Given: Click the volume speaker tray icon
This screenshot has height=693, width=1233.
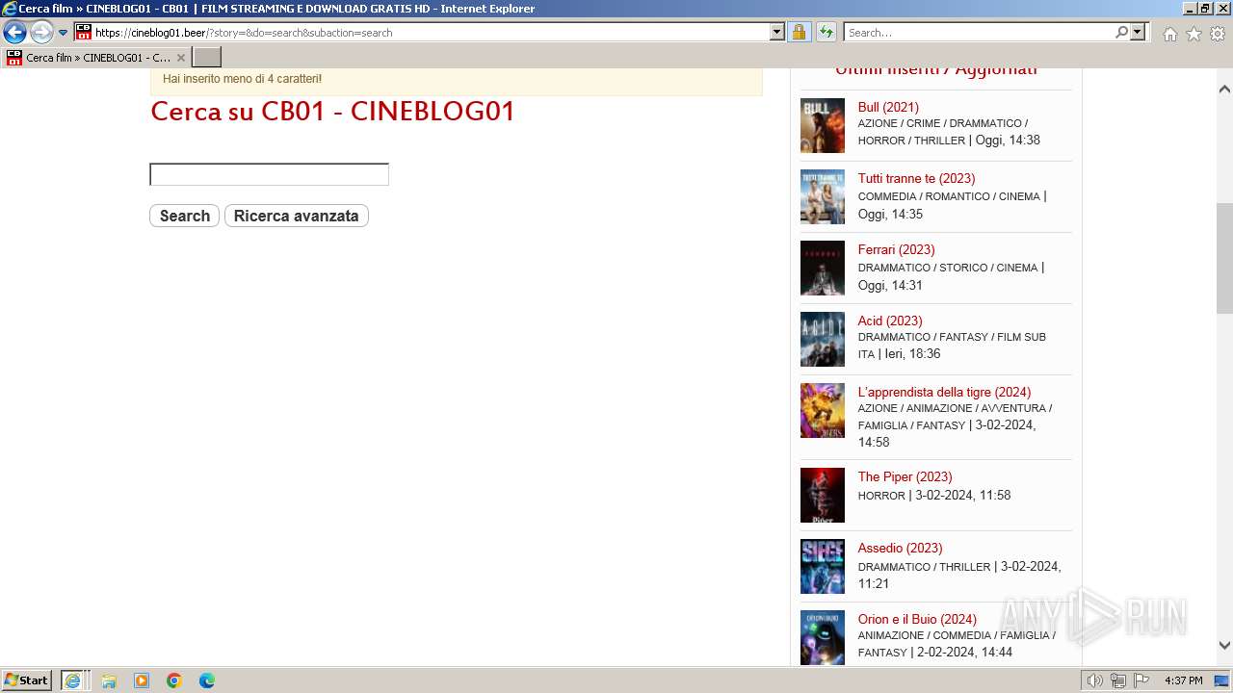Looking at the screenshot, I should (x=1095, y=680).
